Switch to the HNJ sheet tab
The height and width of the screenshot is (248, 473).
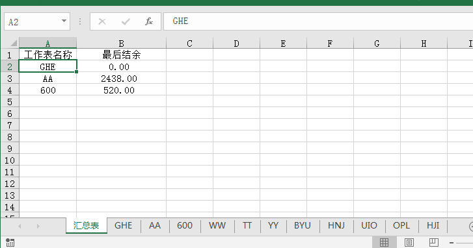point(336,225)
